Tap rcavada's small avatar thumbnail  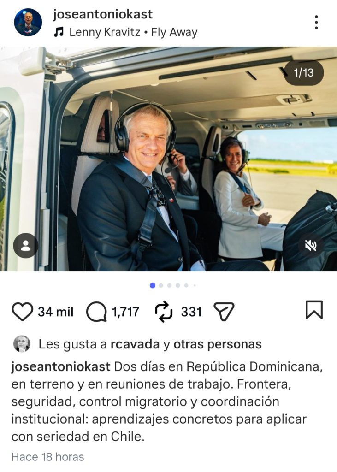pos(22,344)
